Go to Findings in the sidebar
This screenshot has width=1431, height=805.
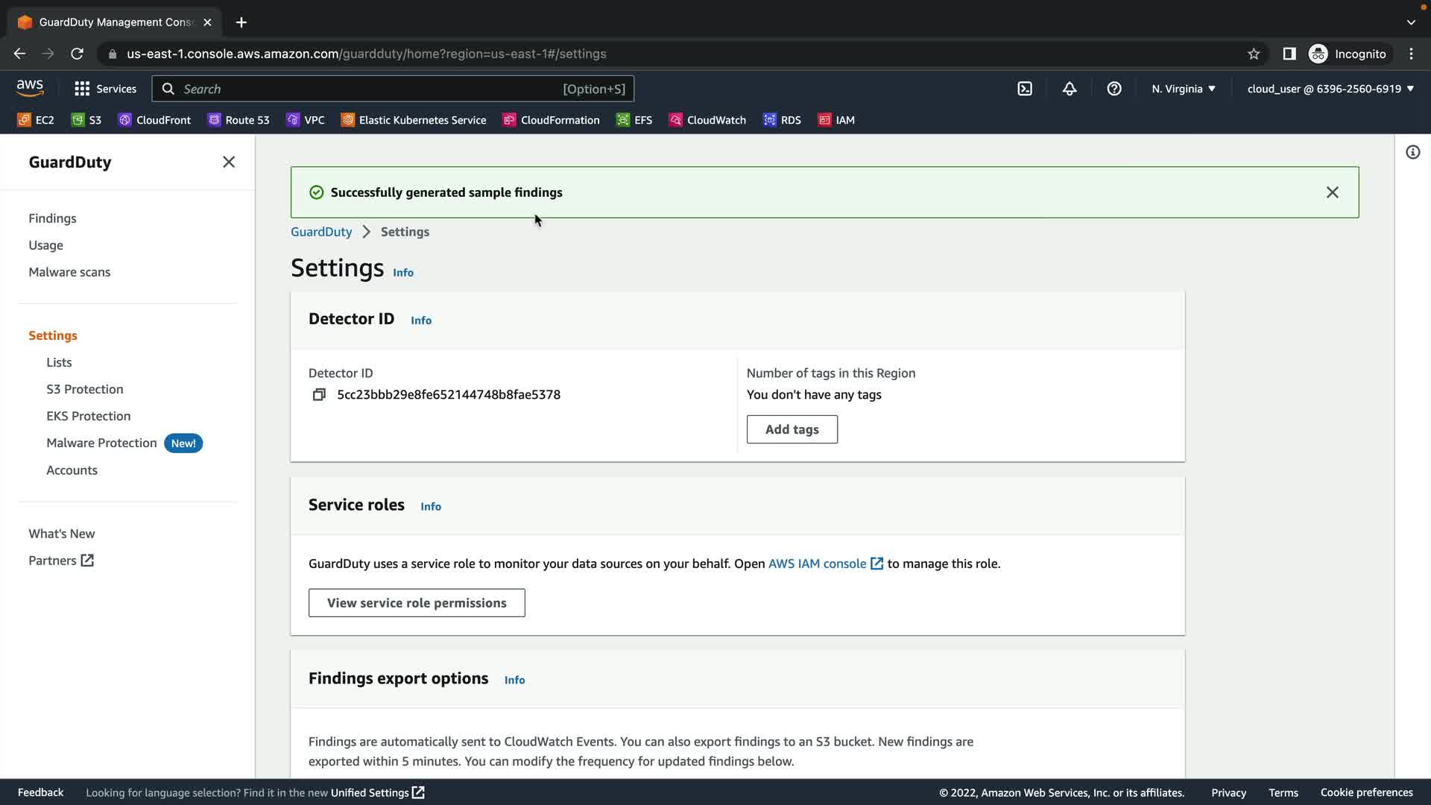click(x=52, y=218)
